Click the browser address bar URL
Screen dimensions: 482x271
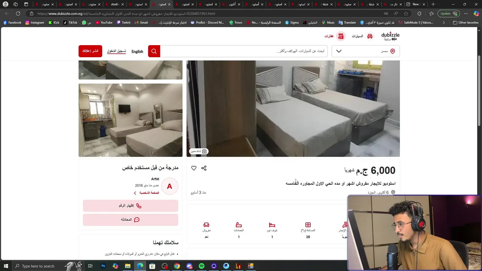126,14
